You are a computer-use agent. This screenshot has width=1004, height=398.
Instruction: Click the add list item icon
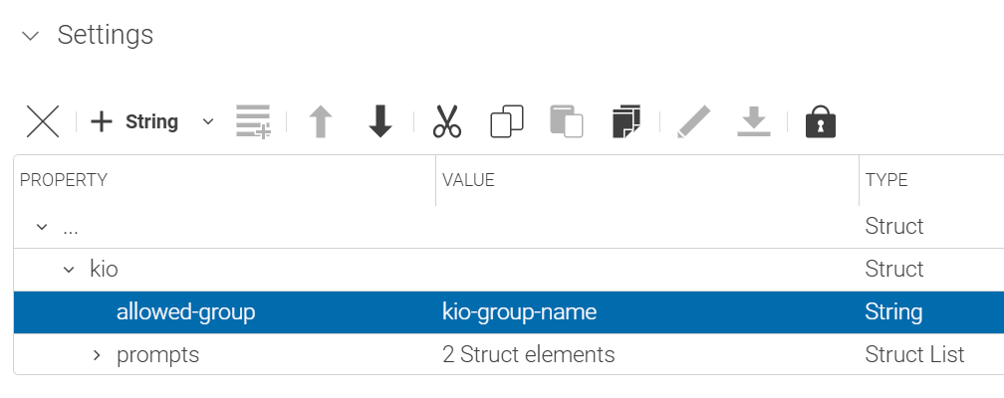pyautogui.click(x=253, y=121)
